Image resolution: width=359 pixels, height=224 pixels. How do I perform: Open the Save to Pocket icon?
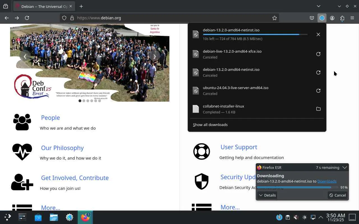(312, 18)
